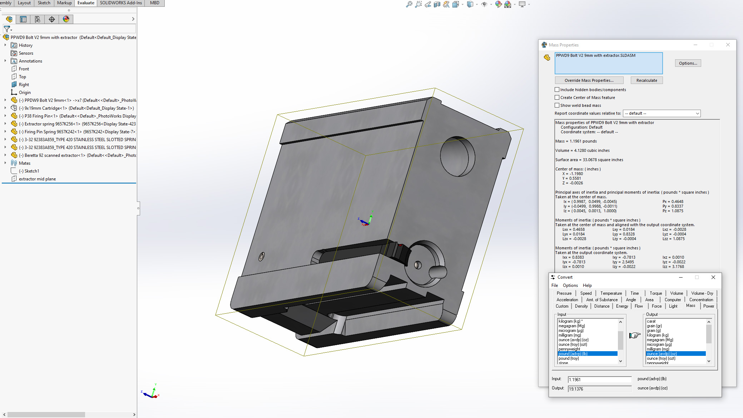Click the Recalculate button

[647, 80]
